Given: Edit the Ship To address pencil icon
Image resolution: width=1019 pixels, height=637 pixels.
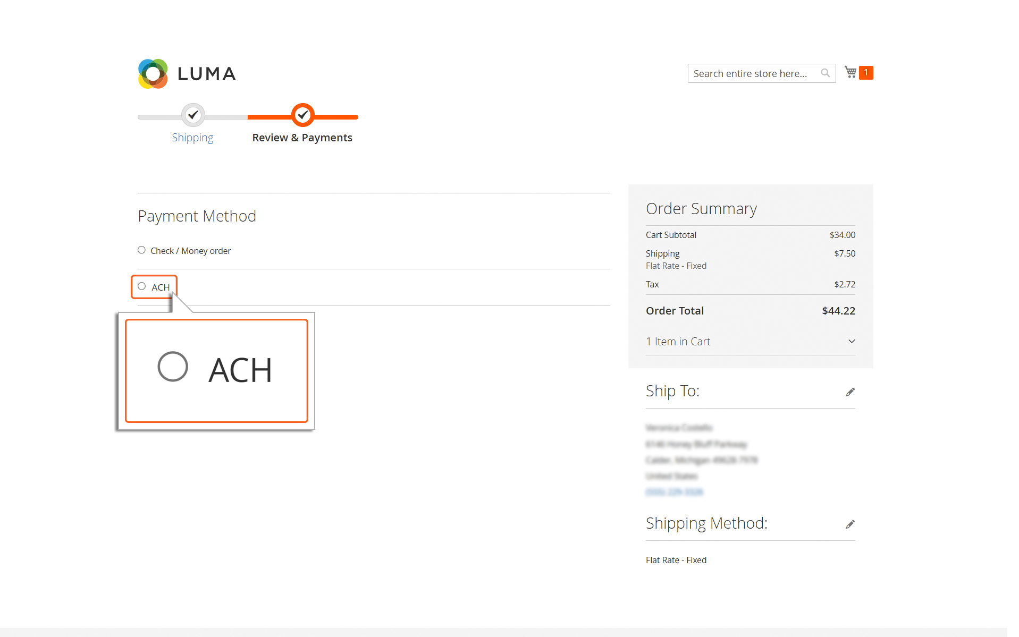Looking at the screenshot, I should 850,392.
